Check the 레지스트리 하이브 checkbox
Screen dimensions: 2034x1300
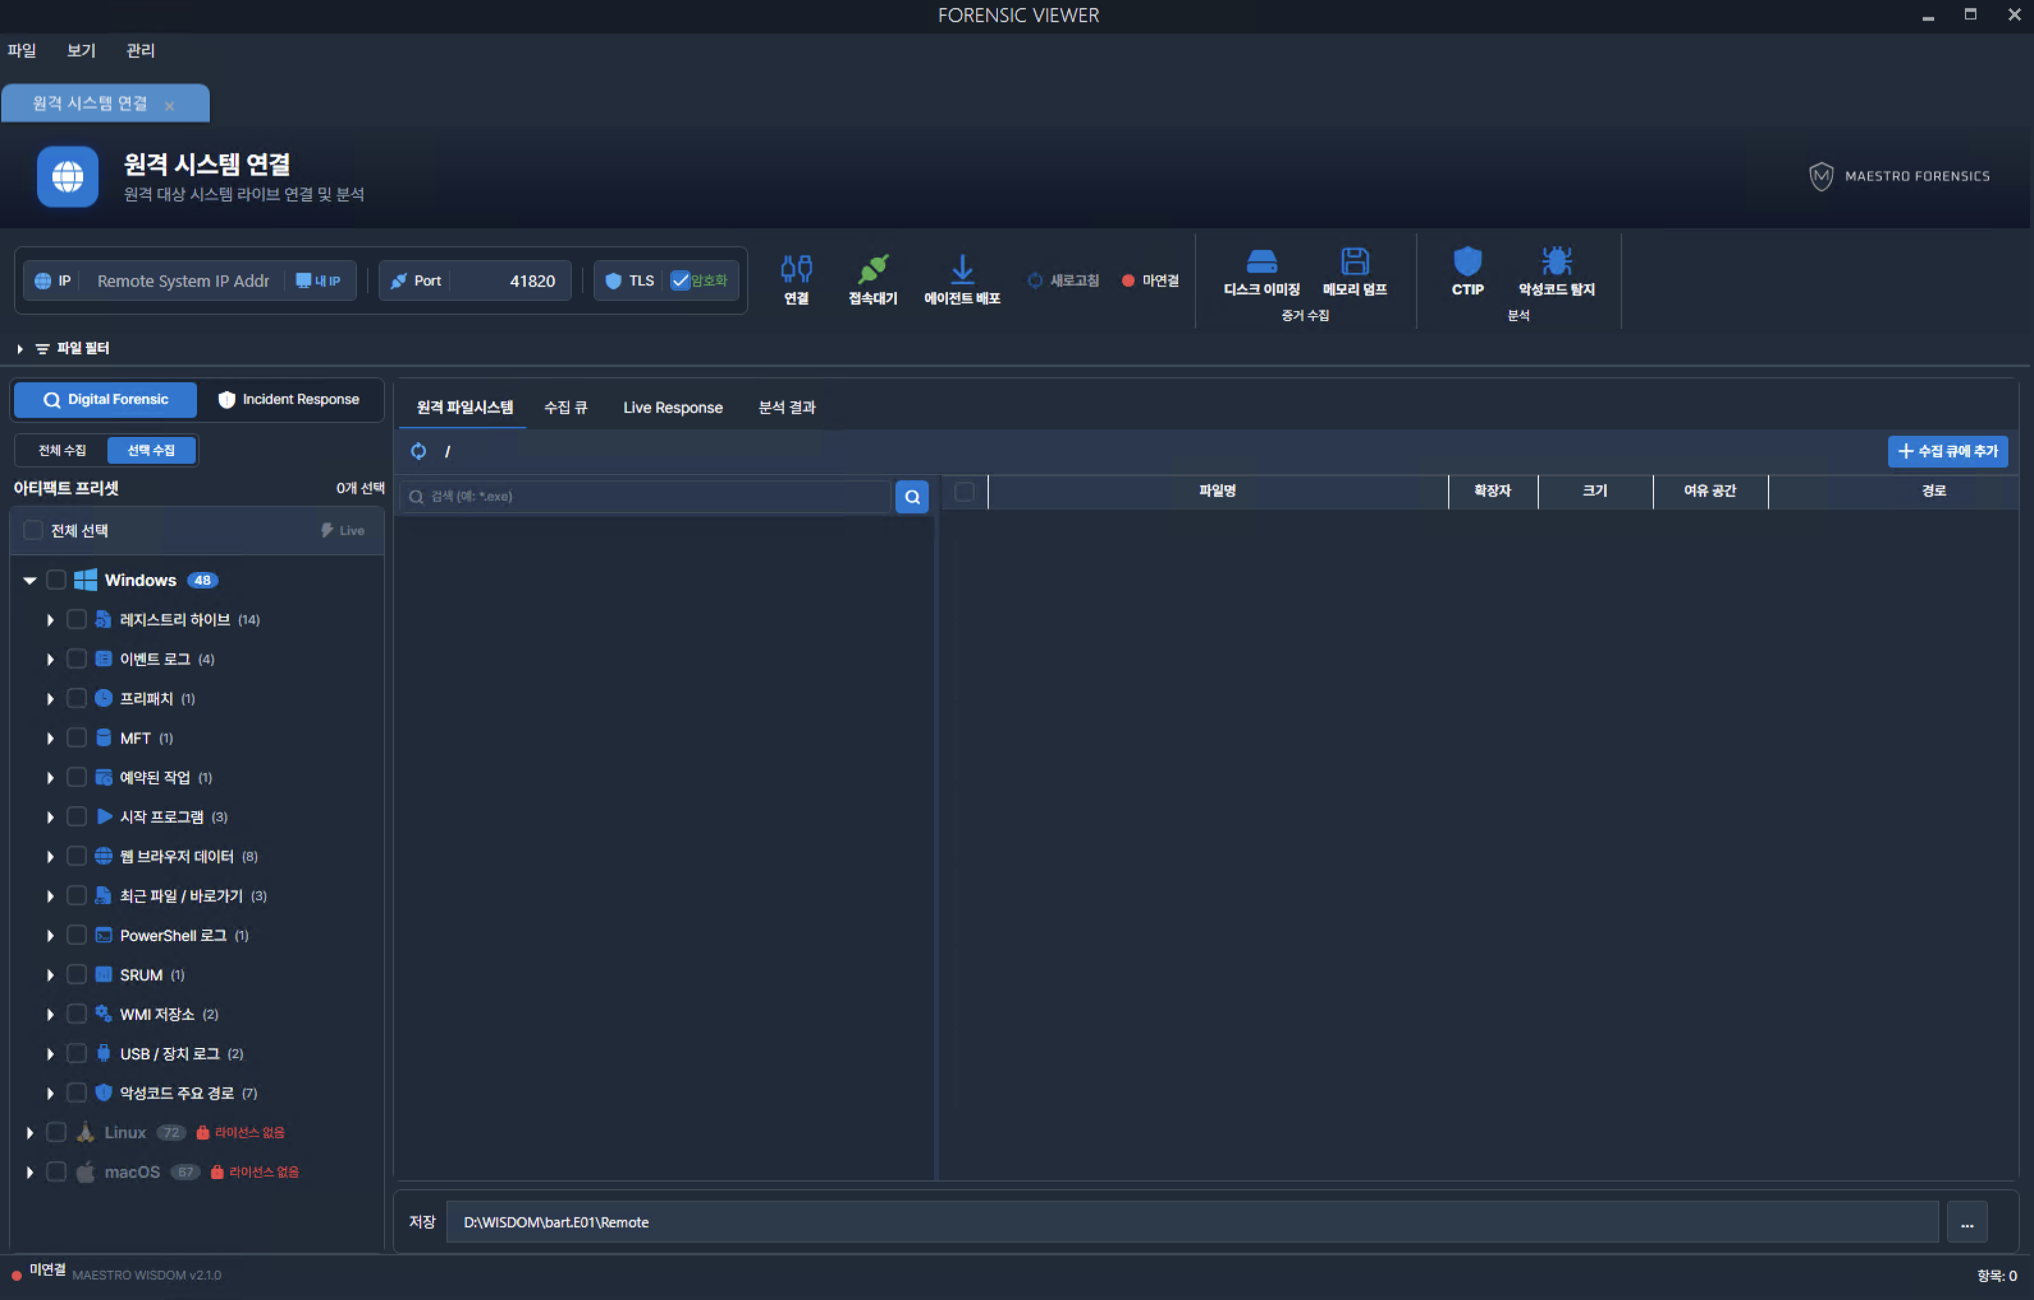(76, 620)
